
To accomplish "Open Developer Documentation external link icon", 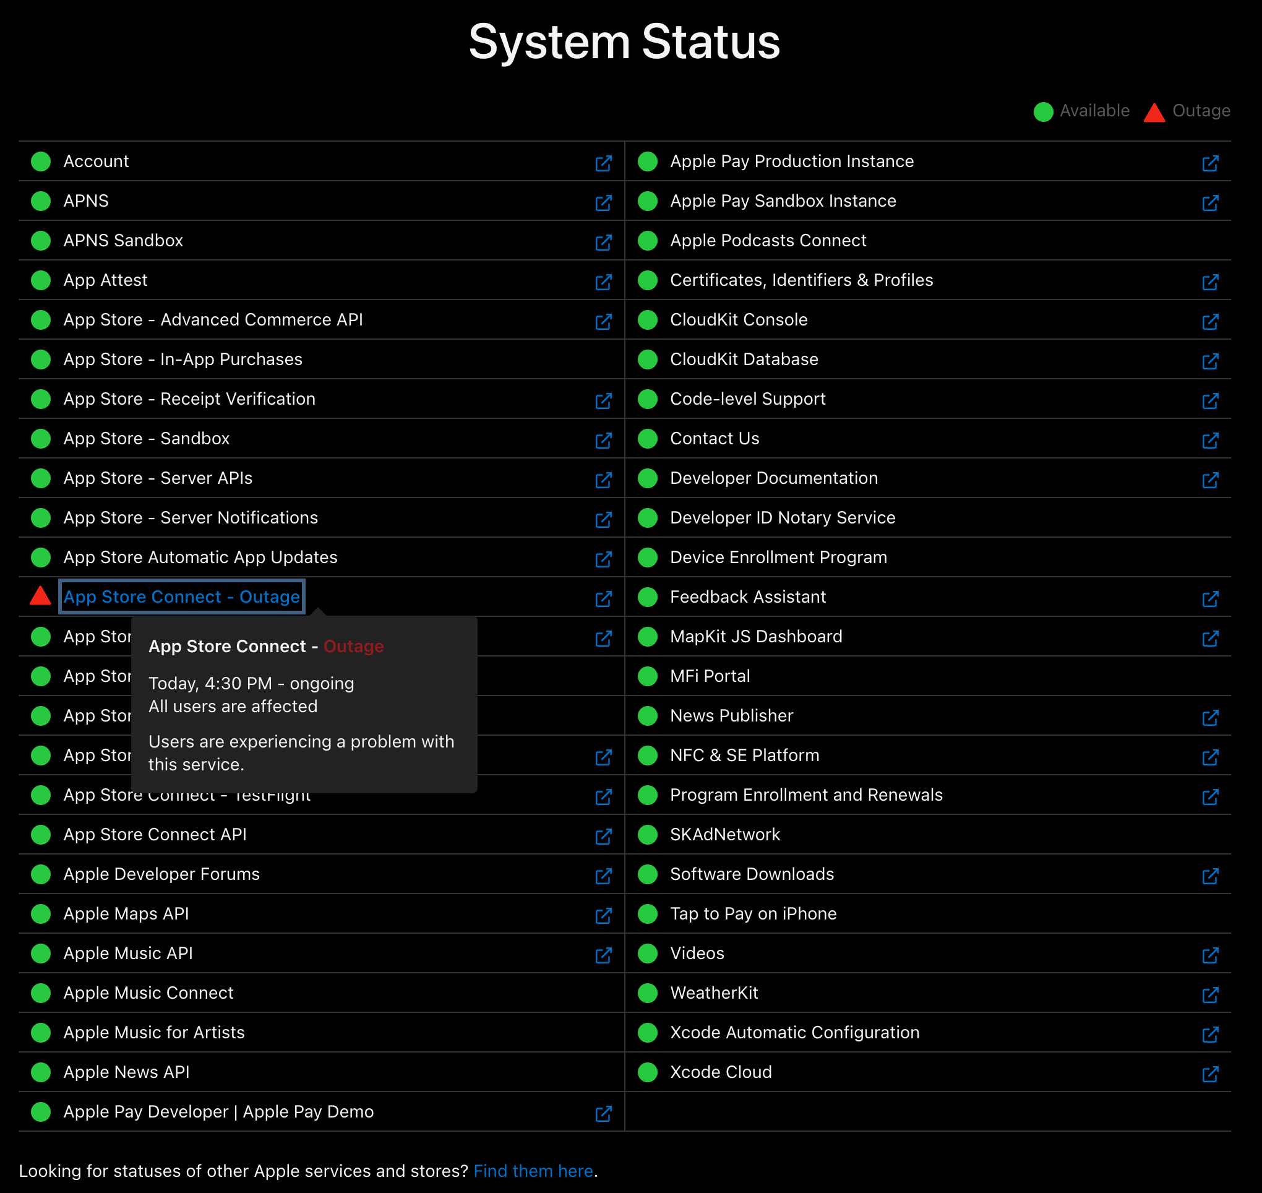I will tap(1210, 480).
